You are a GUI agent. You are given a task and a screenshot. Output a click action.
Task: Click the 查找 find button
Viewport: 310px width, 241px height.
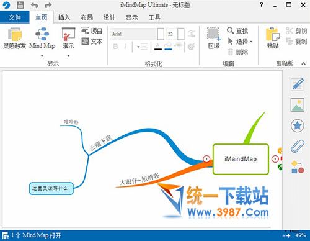coord(237,31)
